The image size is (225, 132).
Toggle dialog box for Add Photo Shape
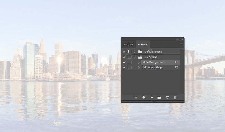pos(130,68)
